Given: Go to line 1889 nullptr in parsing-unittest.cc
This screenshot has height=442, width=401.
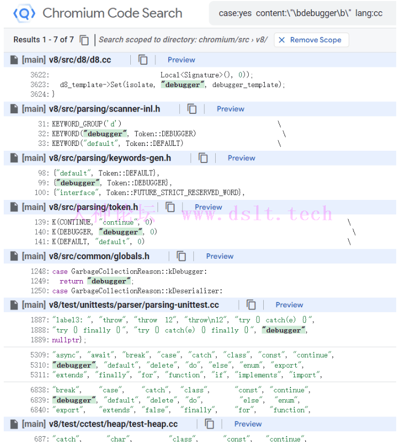Looking at the screenshot, I should click(x=40, y=340).
